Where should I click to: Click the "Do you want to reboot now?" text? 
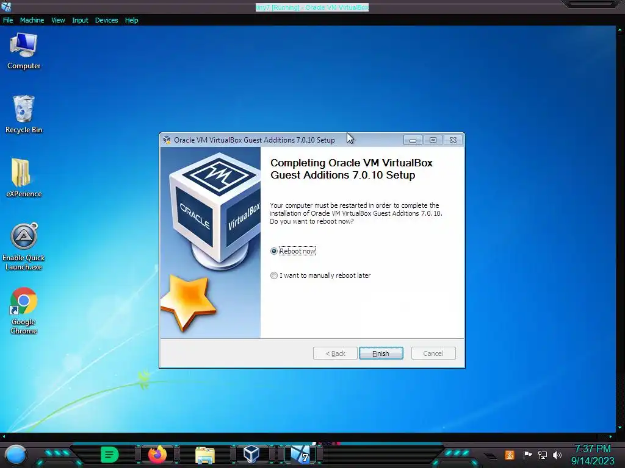312,221
